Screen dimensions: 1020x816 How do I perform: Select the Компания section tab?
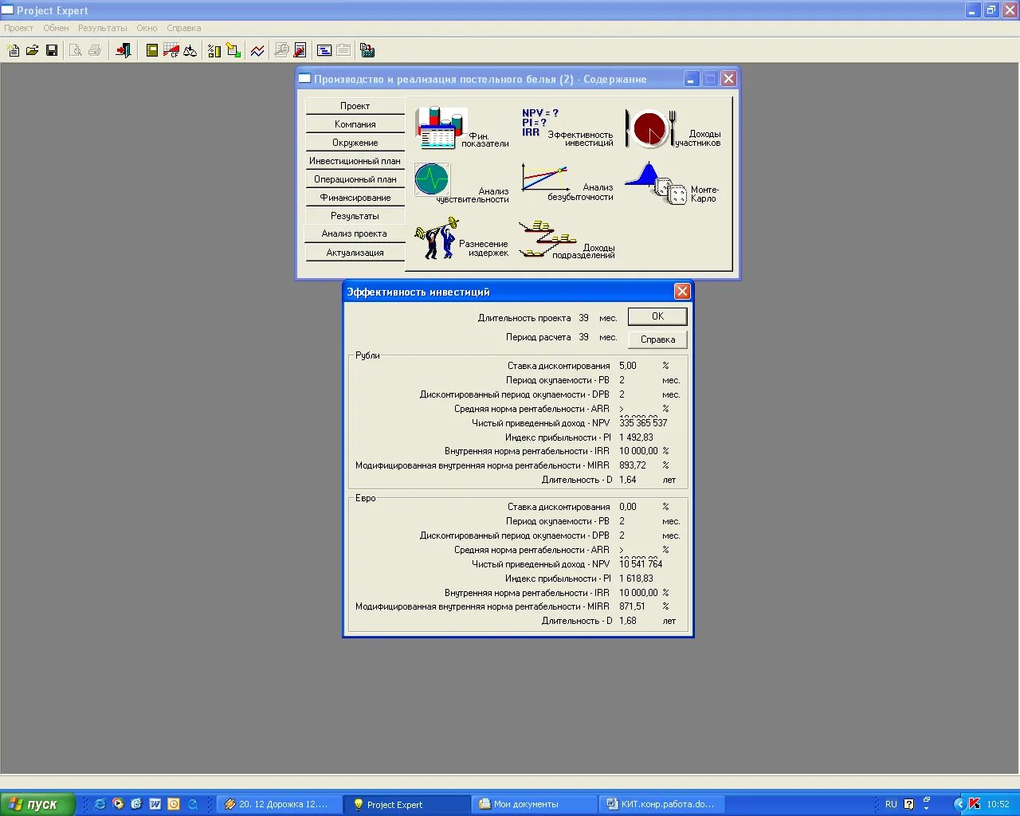[x=355, y=124]
